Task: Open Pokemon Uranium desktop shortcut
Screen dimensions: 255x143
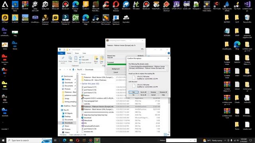Action: point(45,19)
